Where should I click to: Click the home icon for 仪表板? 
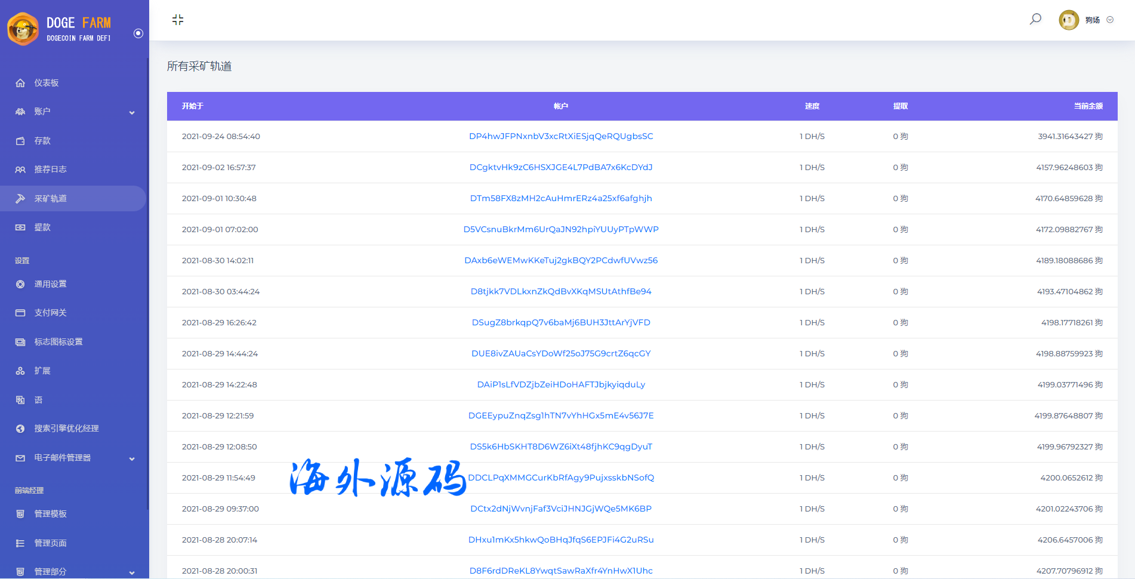20,83
